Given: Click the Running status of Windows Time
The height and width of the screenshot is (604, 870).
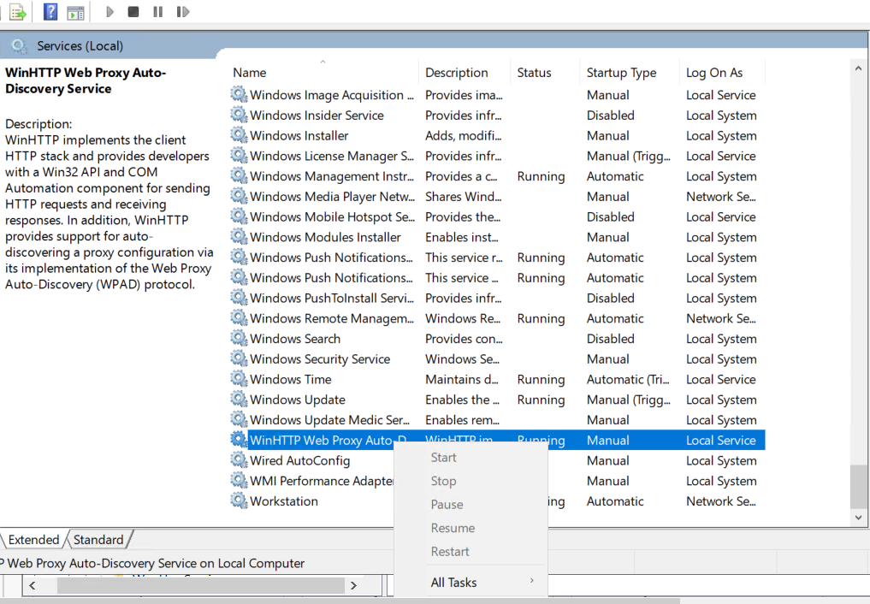Looking at the screenshot, I should [x=541, y=379].
